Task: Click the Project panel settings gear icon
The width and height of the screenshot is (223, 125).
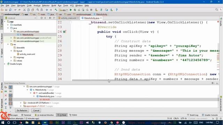Action: [x=50, y=18]
